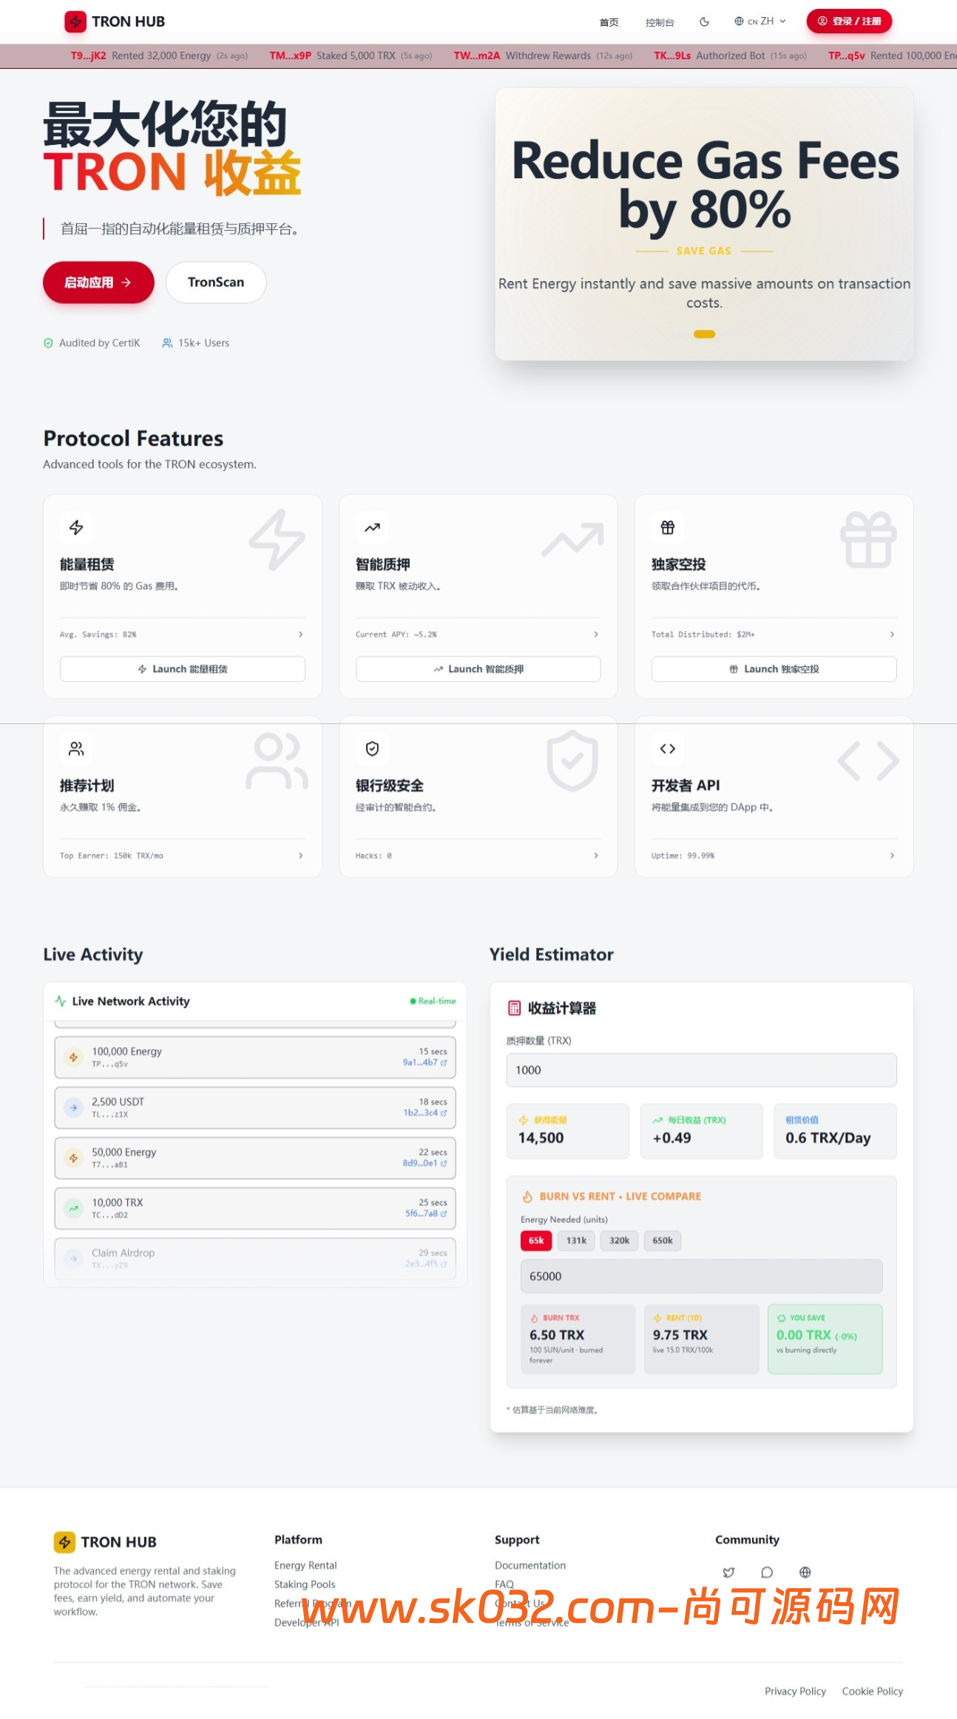957x1719 pixels.
Task: Click the 质押数量 (TRX) input field
Action: point(701,1070)
